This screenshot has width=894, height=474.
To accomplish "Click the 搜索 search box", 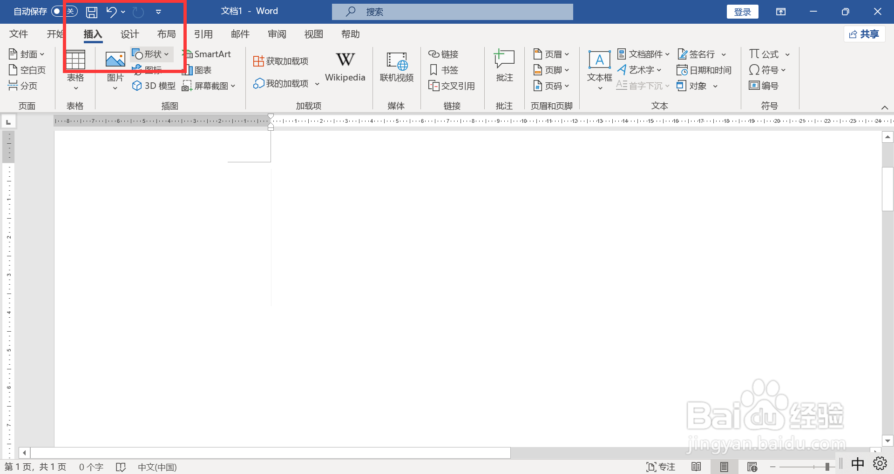I will [x=452, y=12].
